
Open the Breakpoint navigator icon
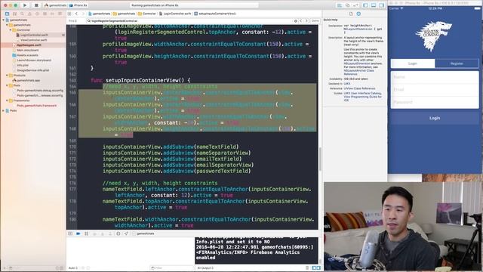52,14
